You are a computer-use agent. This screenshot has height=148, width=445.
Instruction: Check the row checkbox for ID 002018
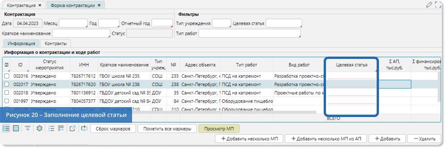(x=7, y=93)
